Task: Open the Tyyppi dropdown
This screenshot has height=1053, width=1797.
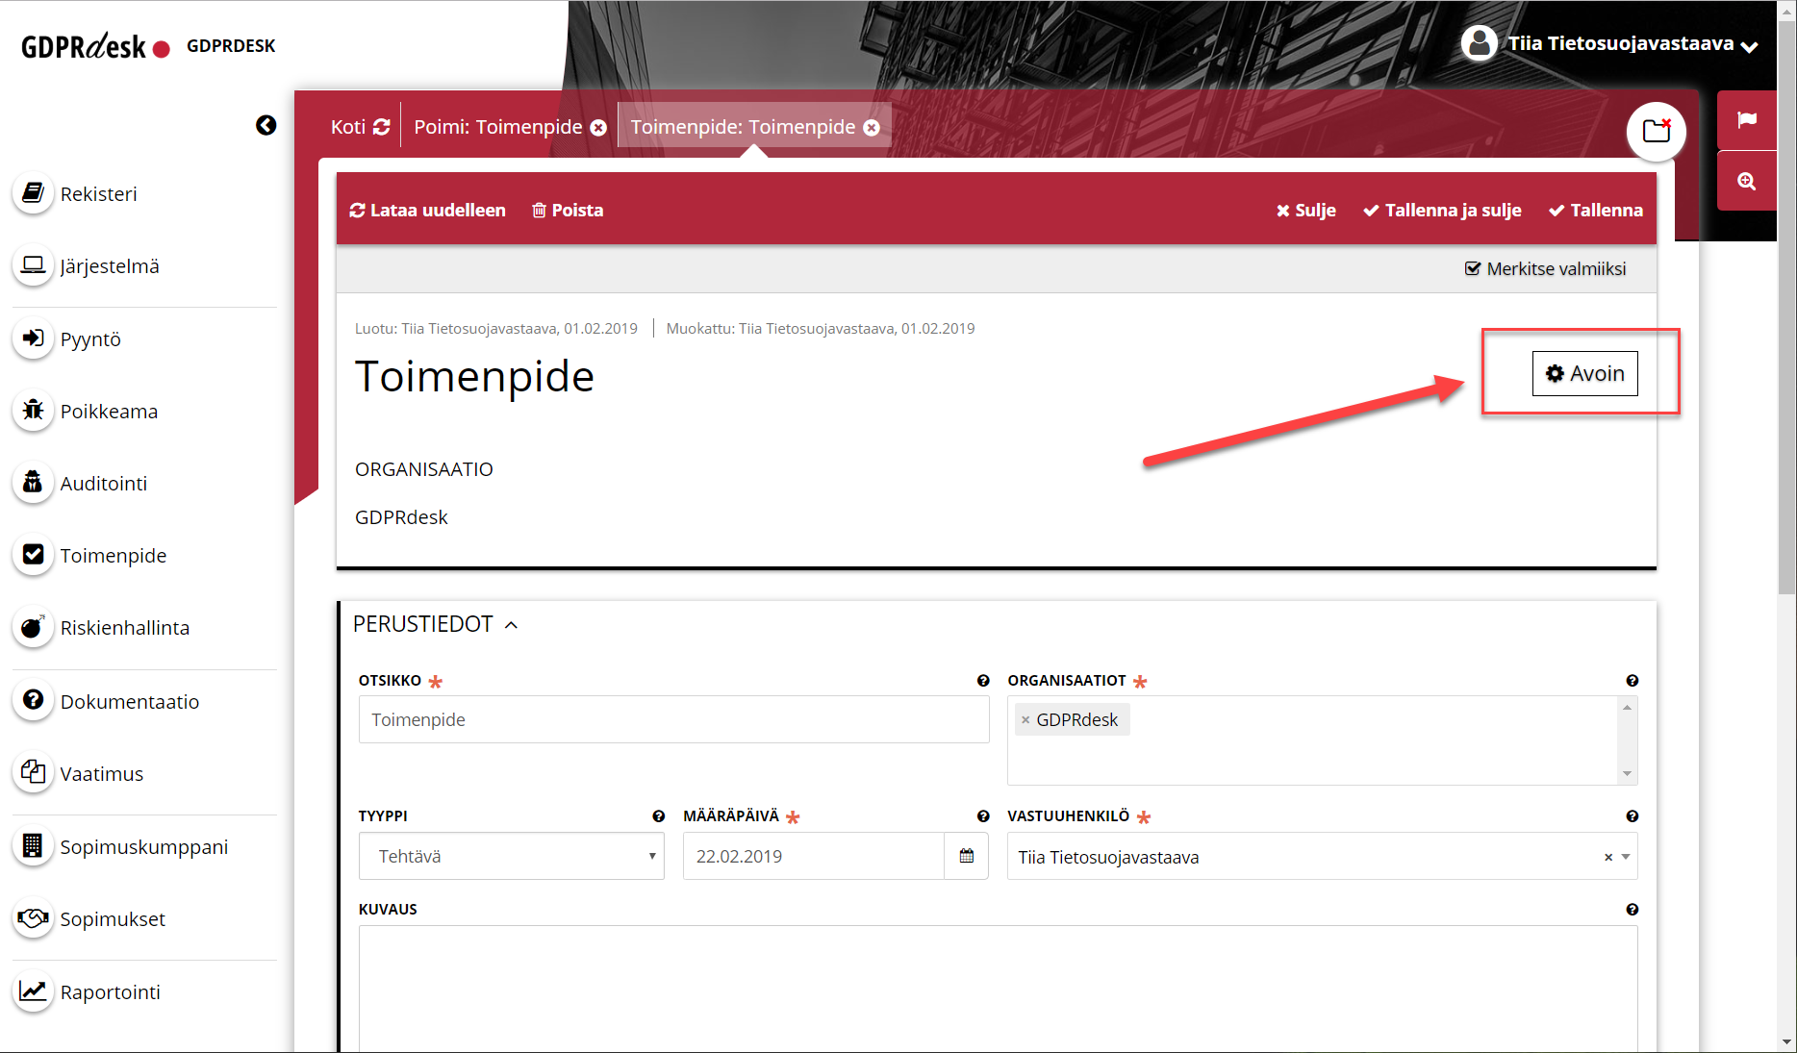Action: [511, 856]
